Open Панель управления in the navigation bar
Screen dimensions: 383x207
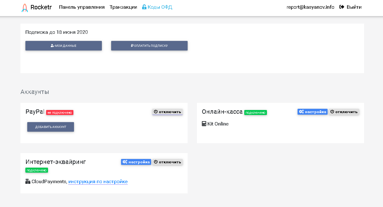click(x=82, y=7)
